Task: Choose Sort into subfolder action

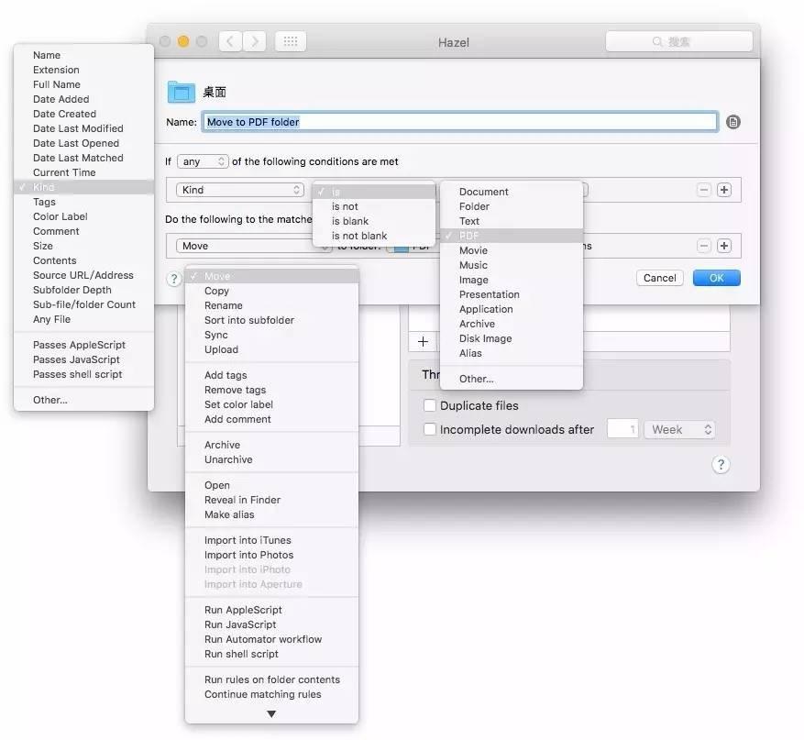Action: 249,321
